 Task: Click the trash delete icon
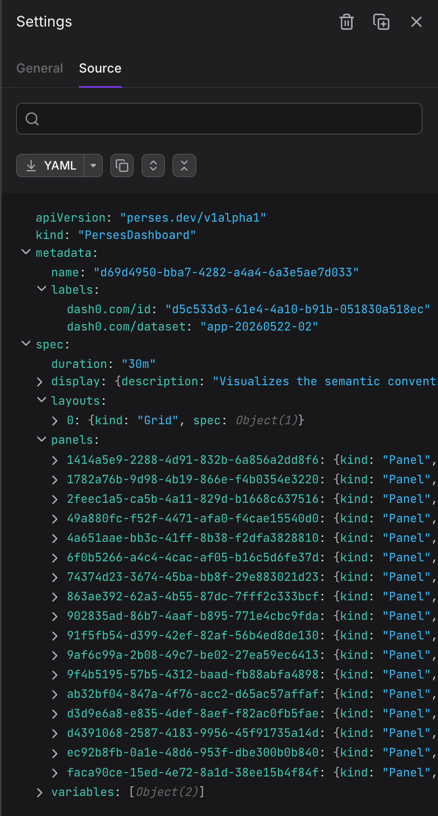click(x=347, y=22)
